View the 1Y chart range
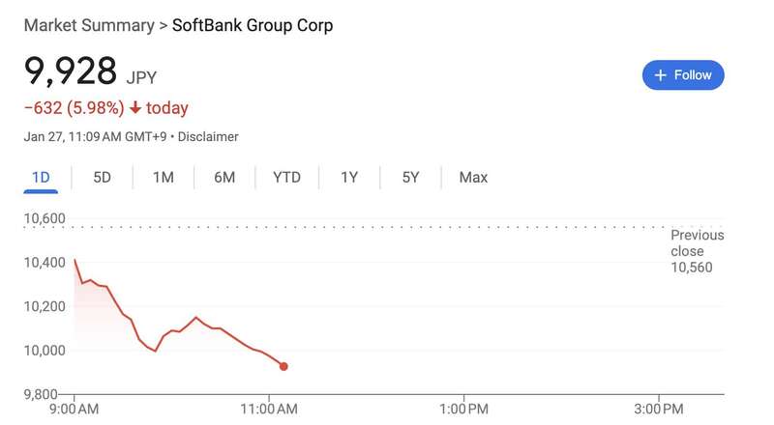 point(349,178)
